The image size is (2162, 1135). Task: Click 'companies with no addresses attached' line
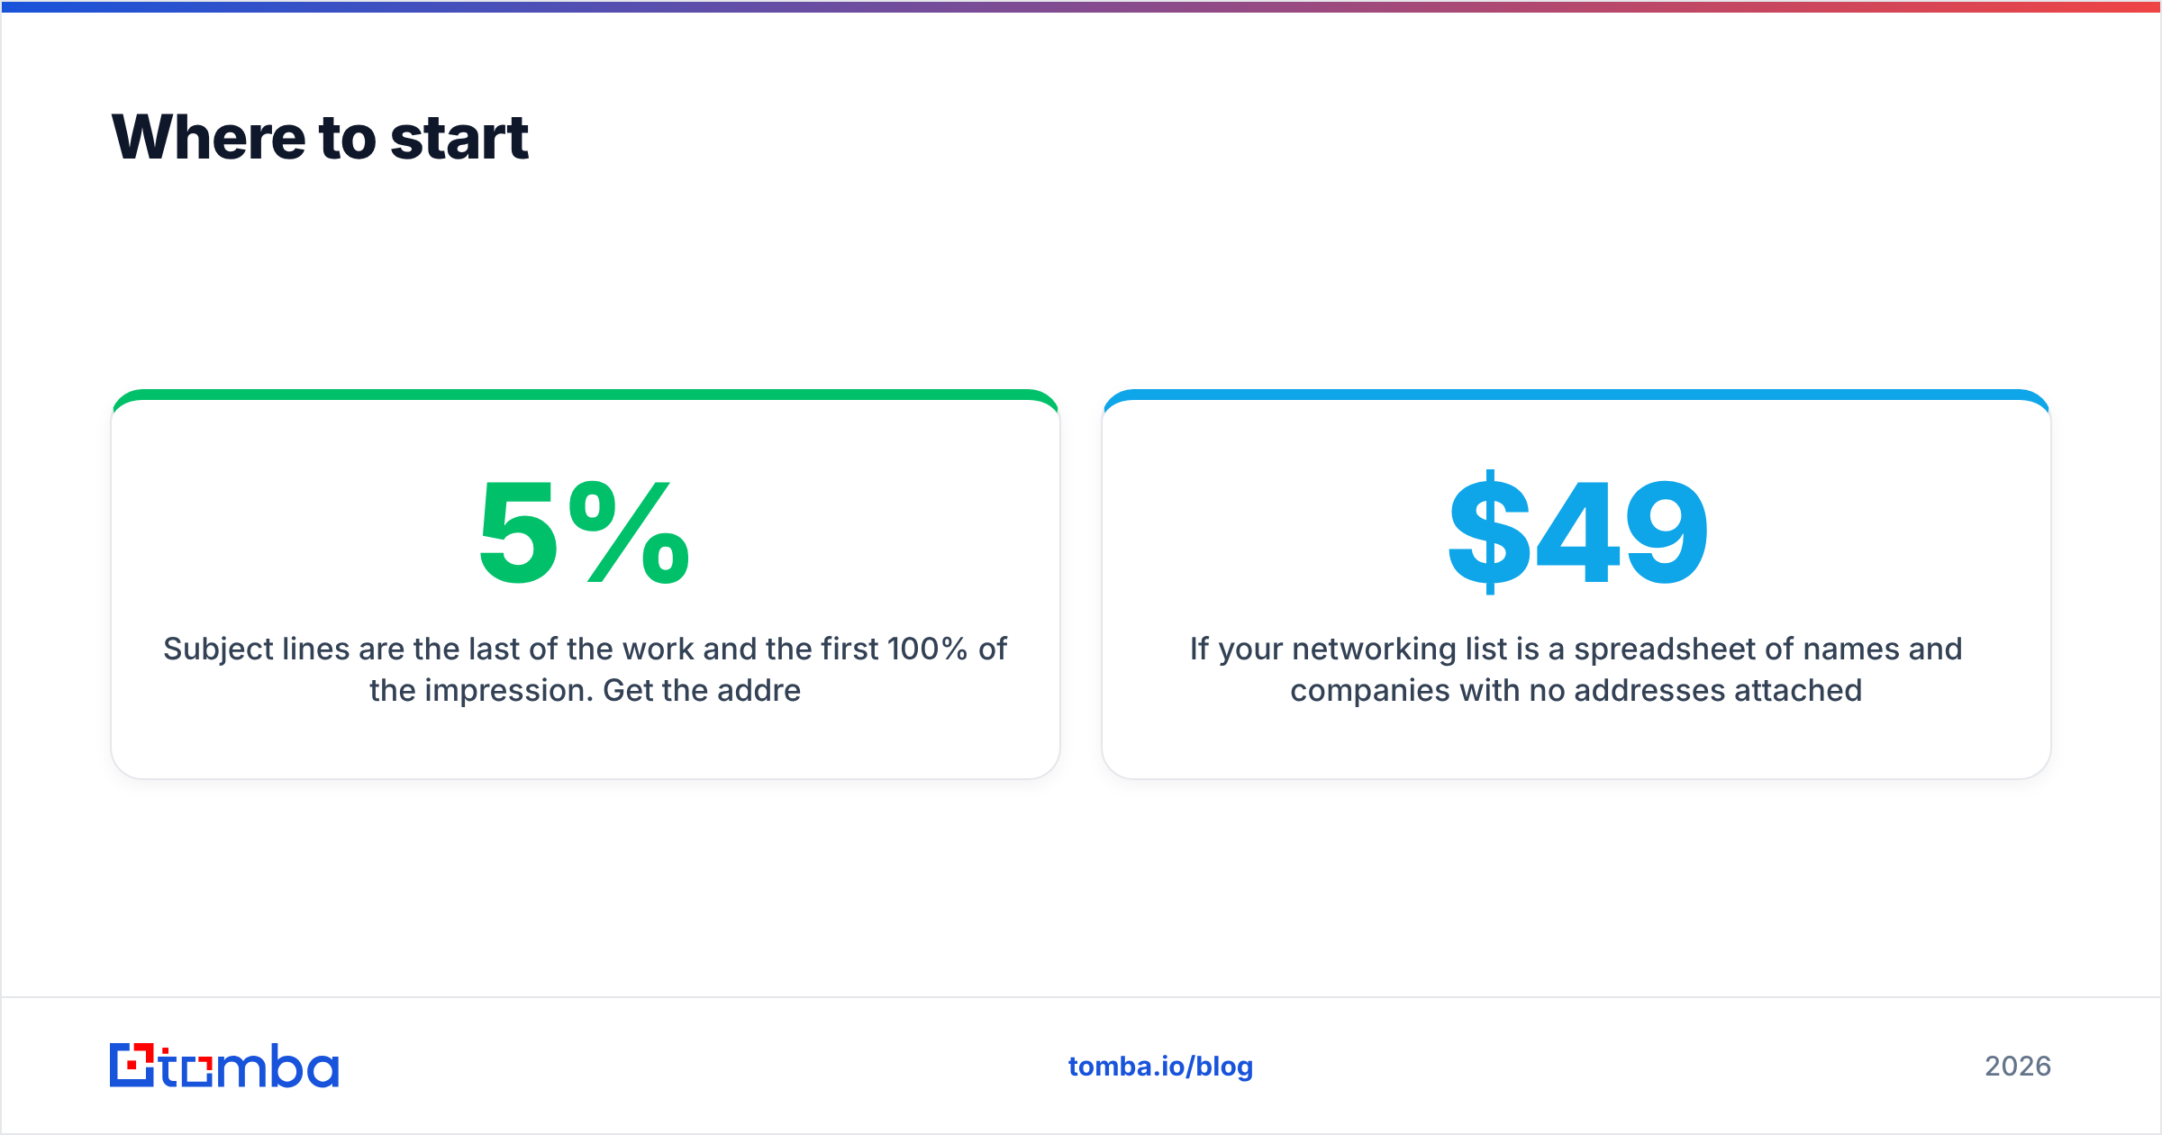click(1576, 690)
